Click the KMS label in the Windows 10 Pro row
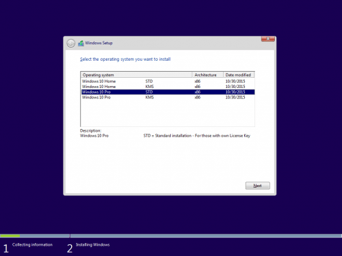Image resolution: width=342 pixels, height=256 pixels. 150,98
